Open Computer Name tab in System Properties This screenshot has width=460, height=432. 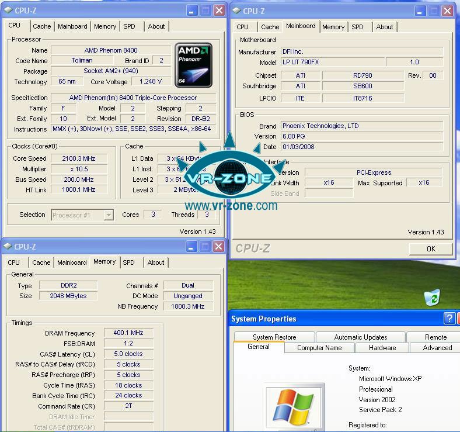click(x=319, y=348)
